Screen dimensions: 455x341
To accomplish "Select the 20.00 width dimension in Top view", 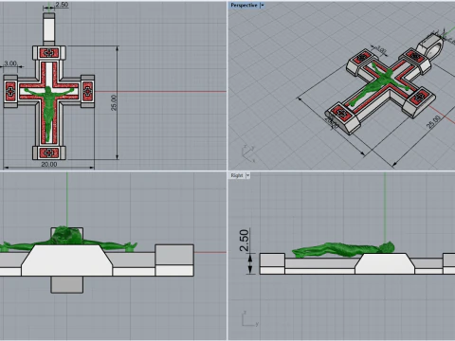I will (x=49, y=165).
